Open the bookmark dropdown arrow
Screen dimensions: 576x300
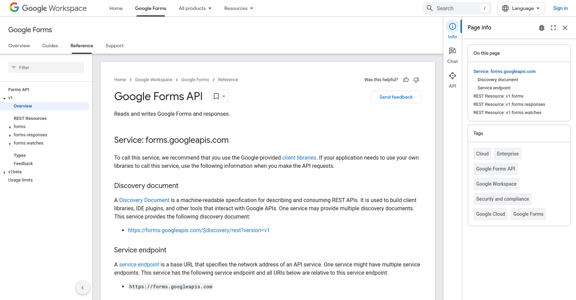[x=224, y=96]
